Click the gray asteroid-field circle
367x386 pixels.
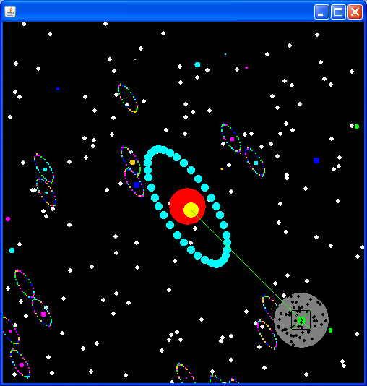click(301, 320)
